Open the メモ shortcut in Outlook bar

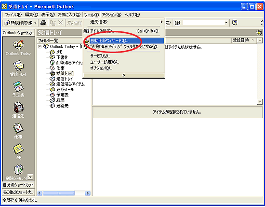point(18,149)
